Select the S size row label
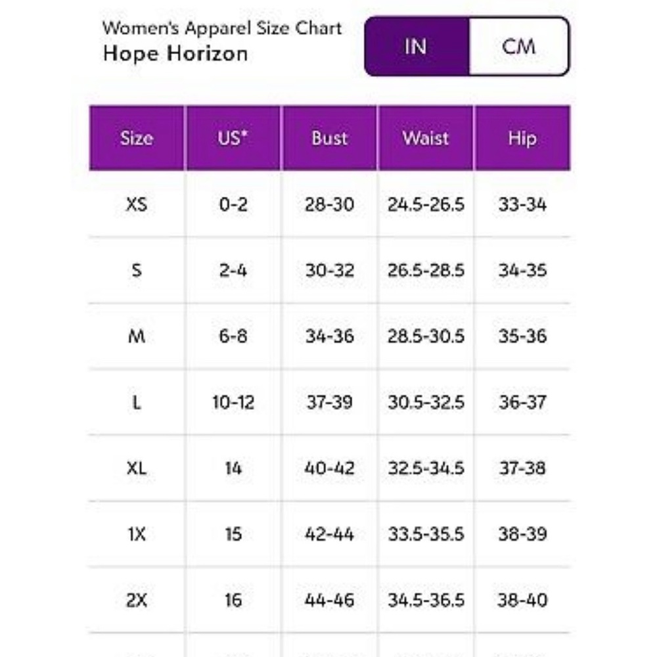657x657 pixels. point(137,270)
